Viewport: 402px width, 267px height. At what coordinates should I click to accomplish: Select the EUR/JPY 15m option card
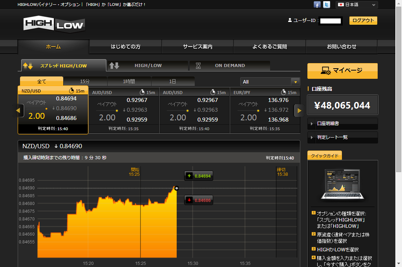(x=265, y=110)
